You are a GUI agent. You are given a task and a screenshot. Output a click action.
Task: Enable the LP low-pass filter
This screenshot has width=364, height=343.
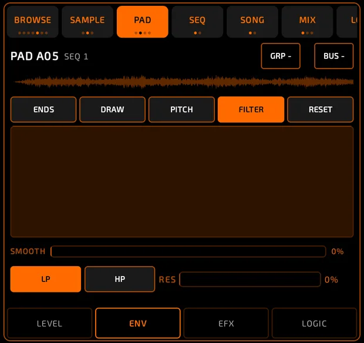[46, 279]
